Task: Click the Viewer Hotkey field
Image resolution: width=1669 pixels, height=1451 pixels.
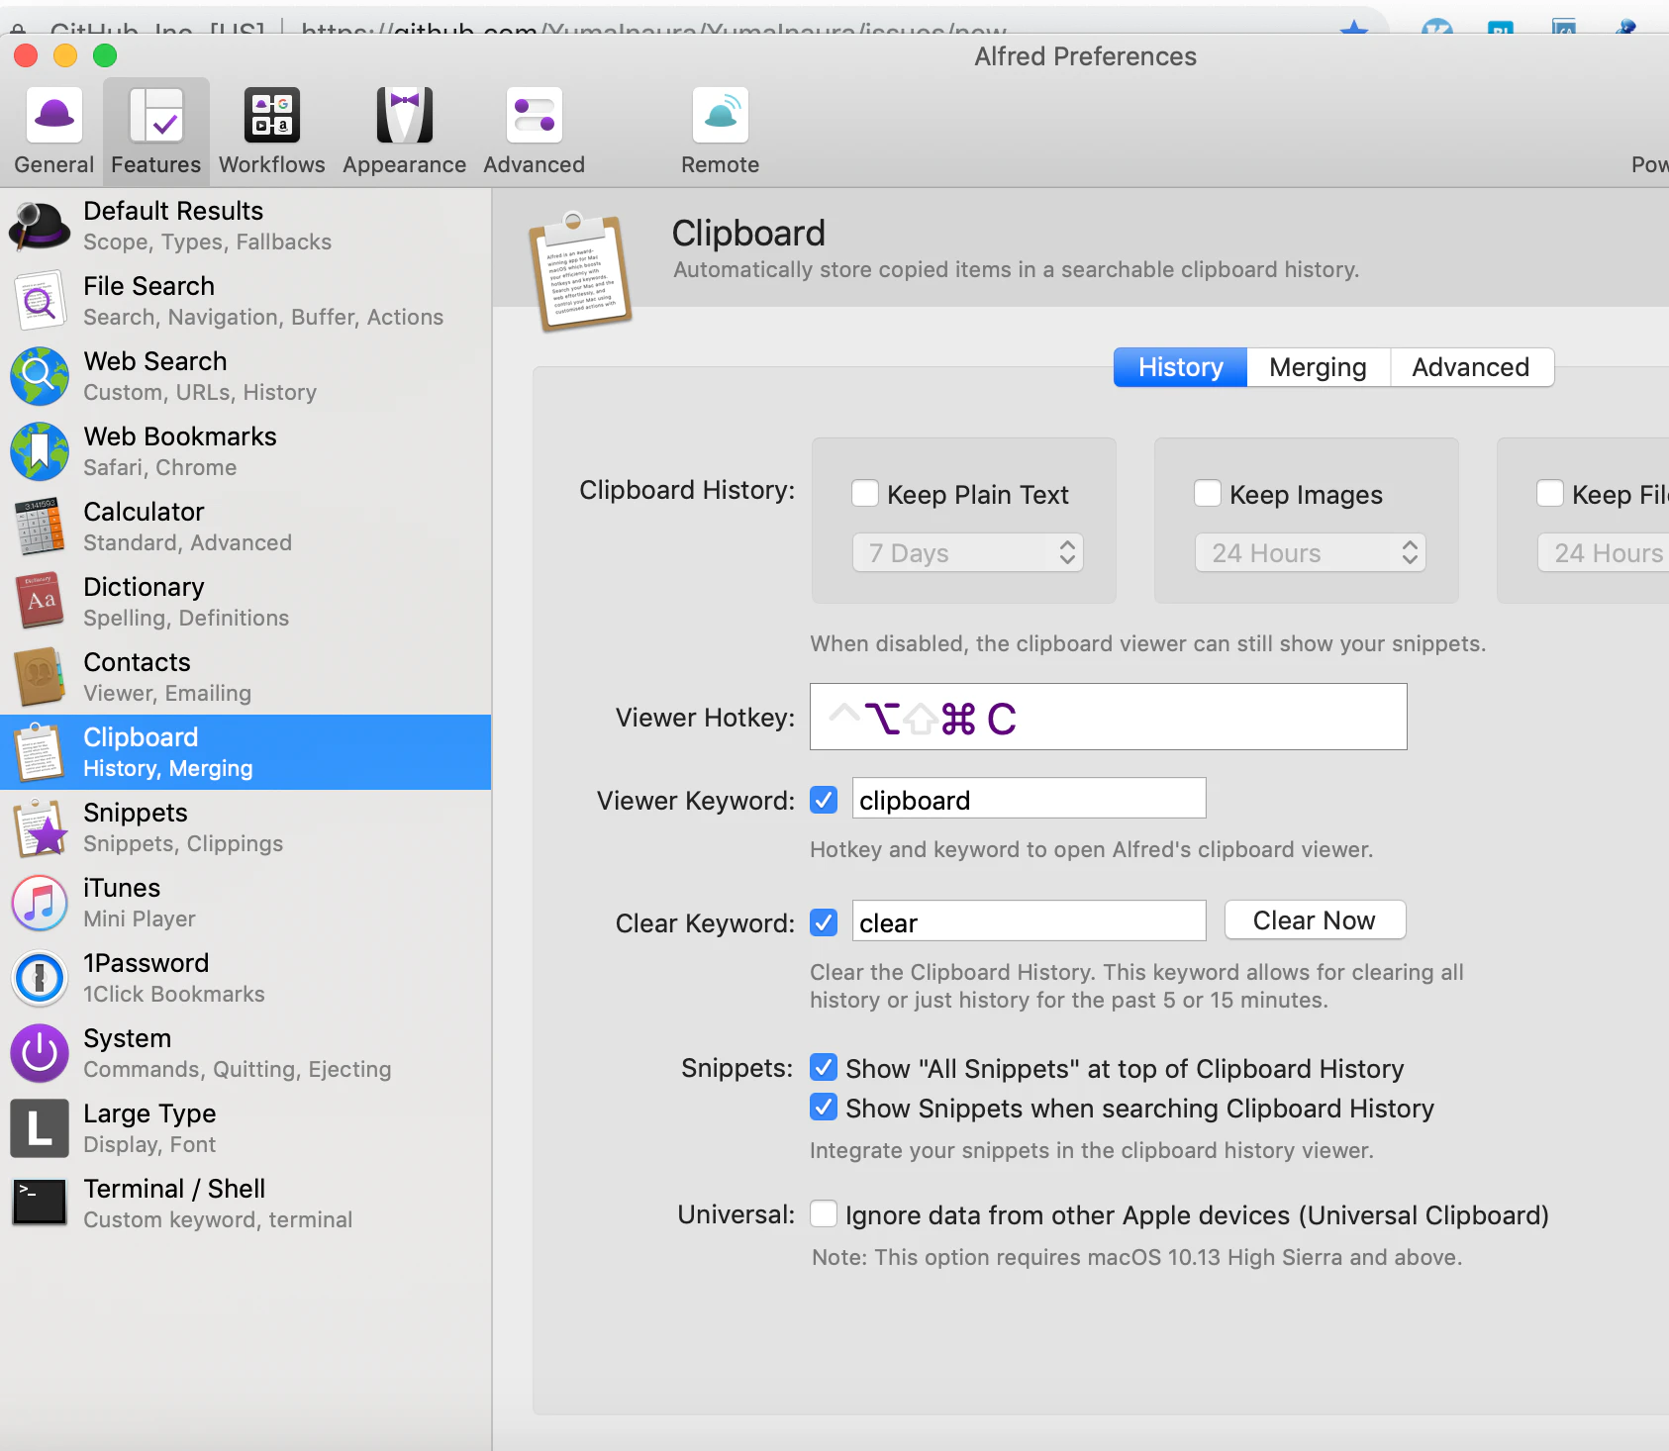Action: tap(1109, 717)
